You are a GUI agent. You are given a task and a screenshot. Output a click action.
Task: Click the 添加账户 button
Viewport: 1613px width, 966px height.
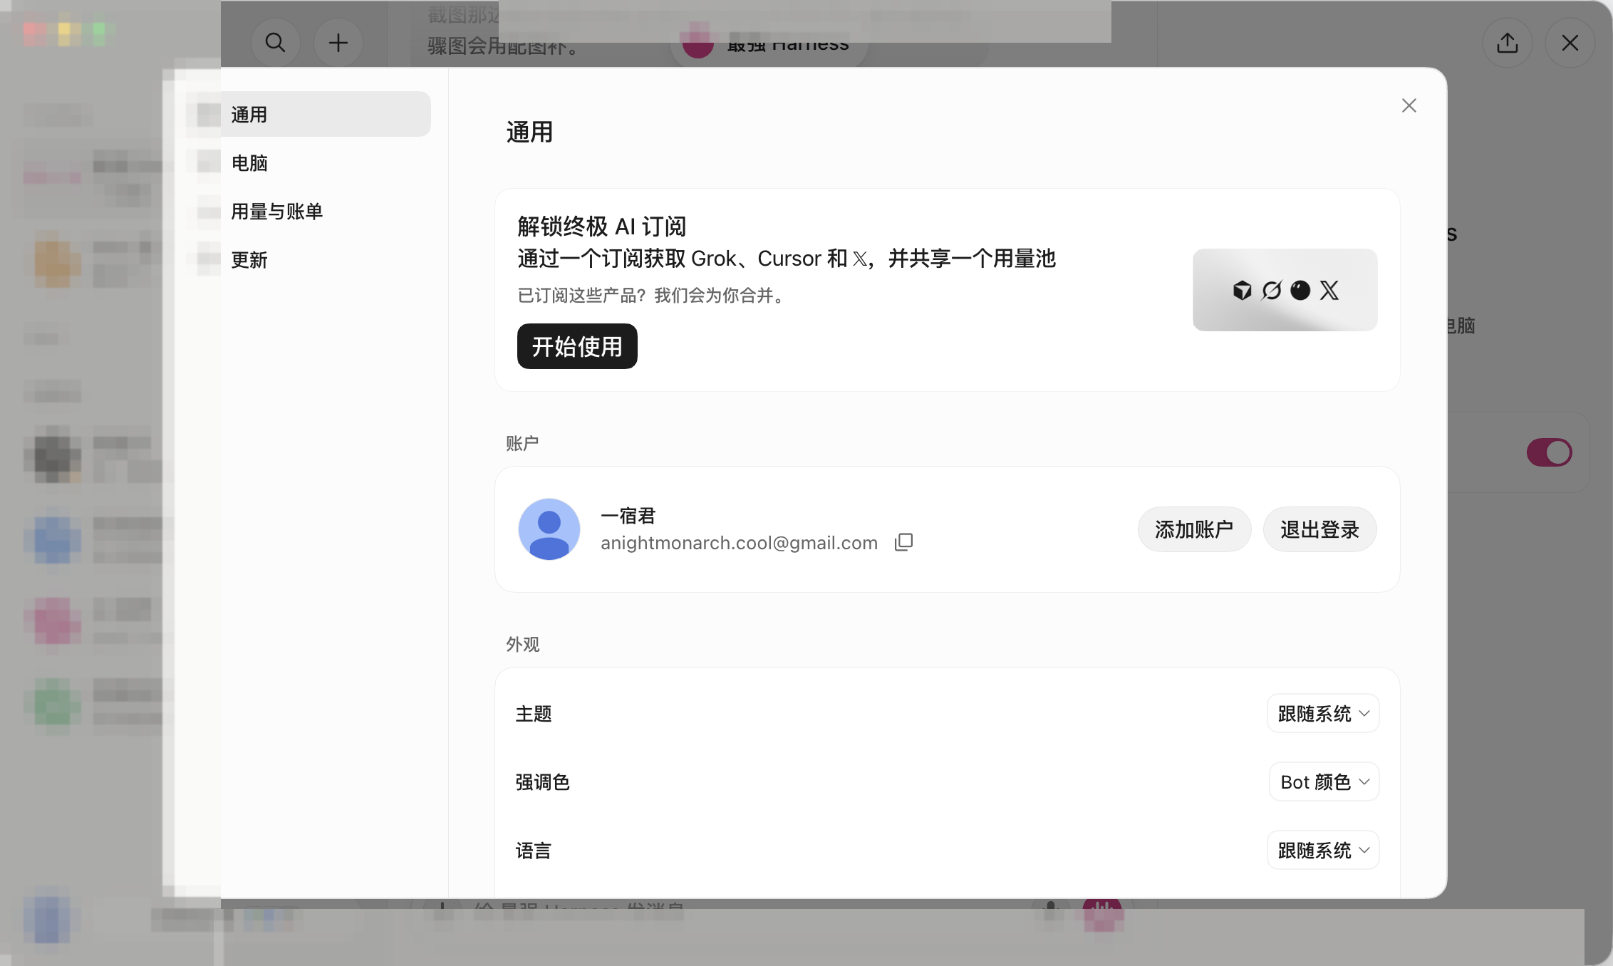[x=1194, y=529]
